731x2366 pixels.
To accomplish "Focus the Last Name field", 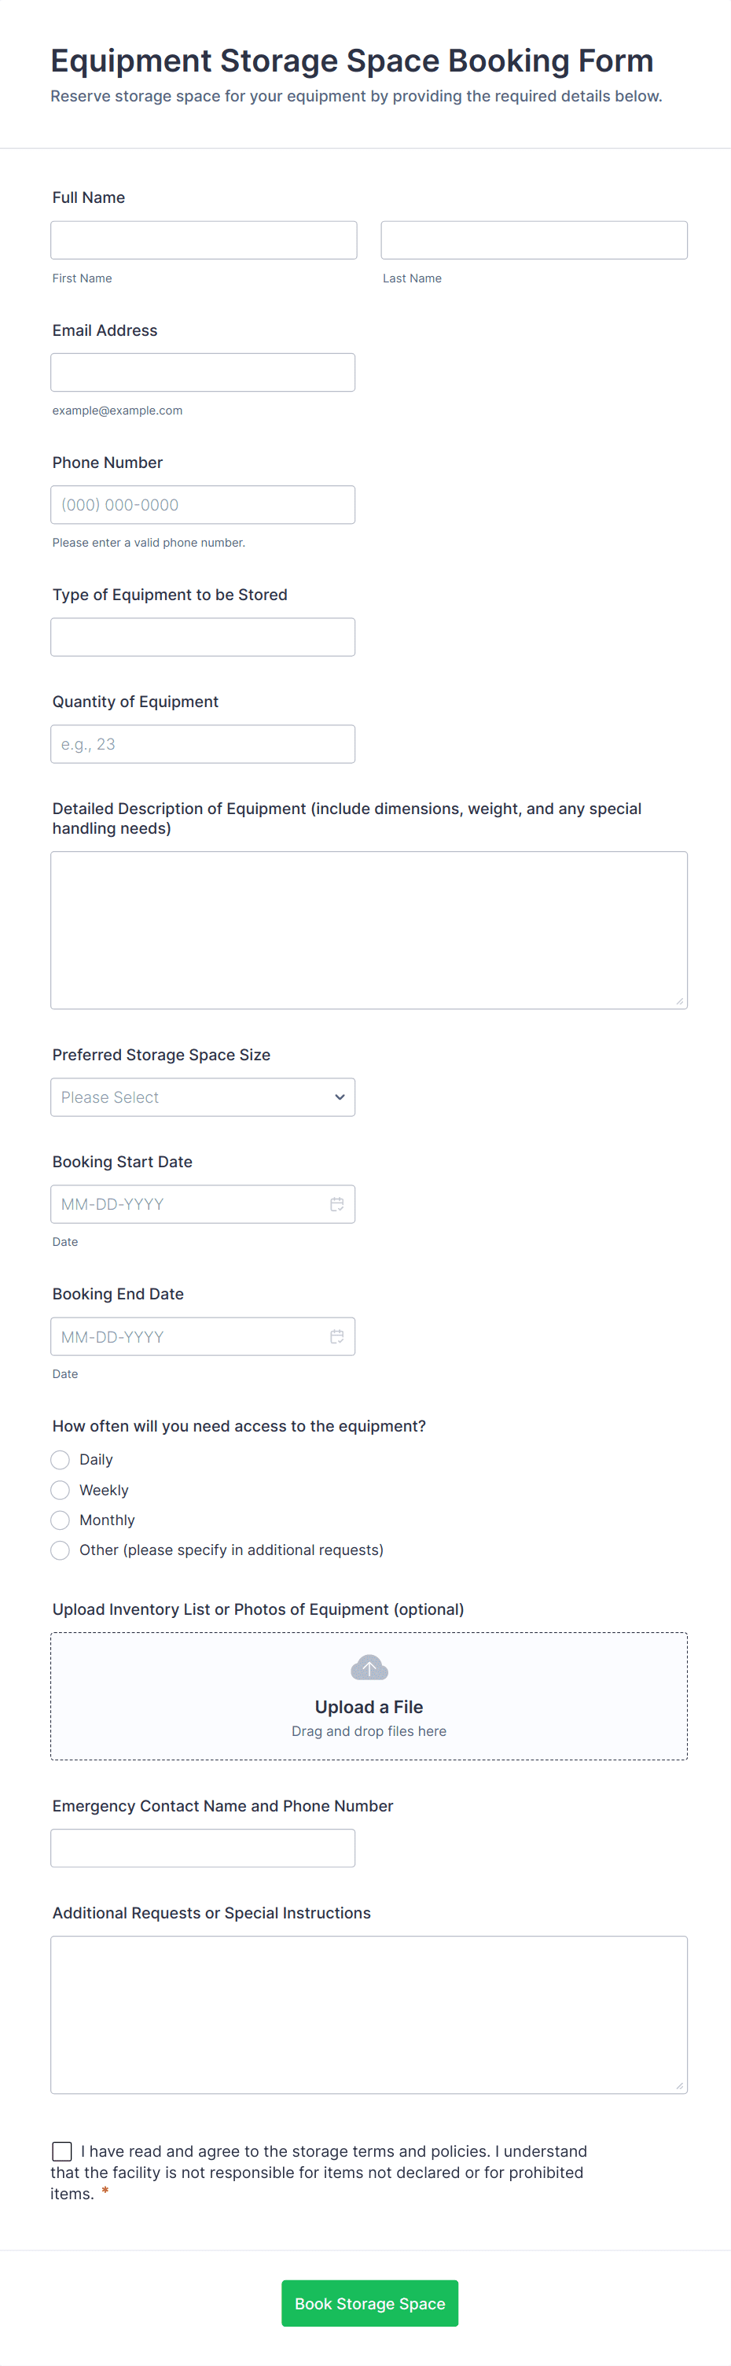I will tap(534, 240).
